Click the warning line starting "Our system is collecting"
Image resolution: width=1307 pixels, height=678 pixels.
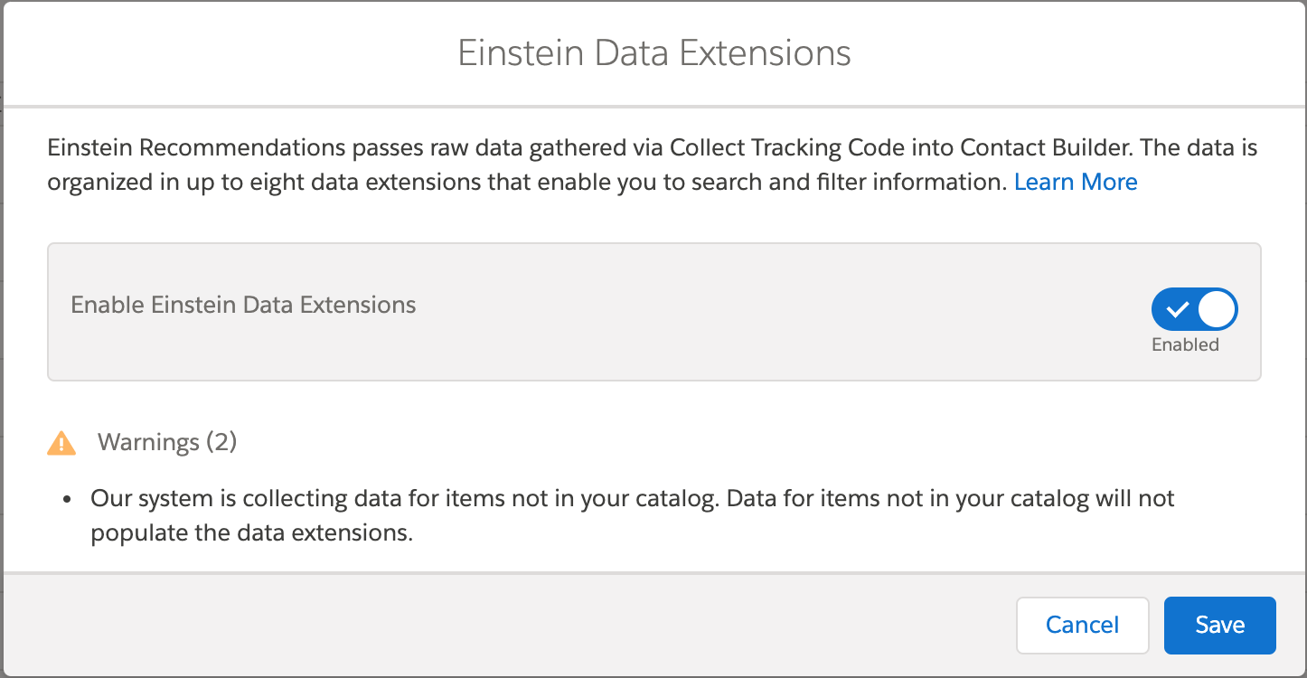pyautogui.click(x=632, y=498)
